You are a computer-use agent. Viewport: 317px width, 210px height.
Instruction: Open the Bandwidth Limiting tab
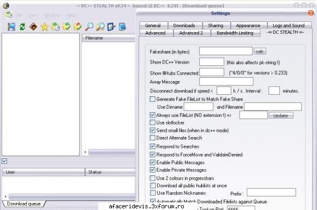pos(235,33)
